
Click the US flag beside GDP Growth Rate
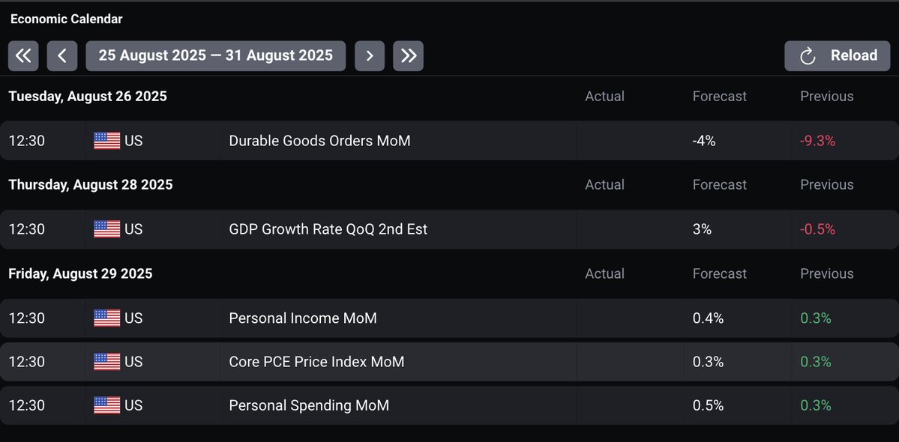click(106, 229)
